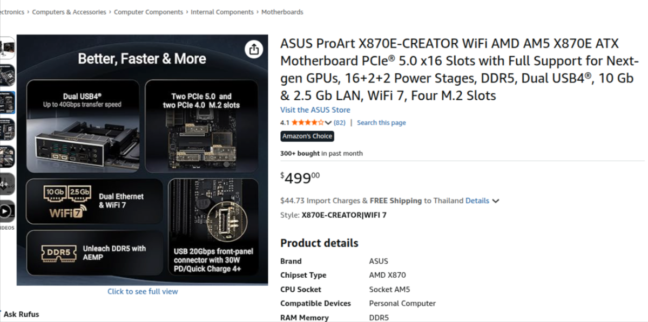Select the blue-highlighted image thumbnail
This screenshot has width=648, height=322.
(x=6, y=102)
